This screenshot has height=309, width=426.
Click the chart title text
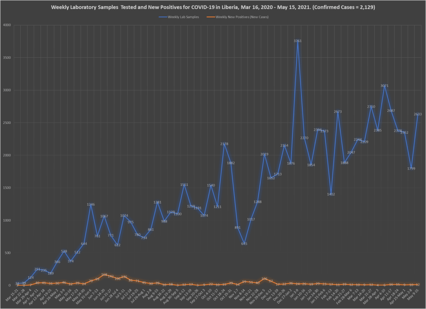(213, 7)
